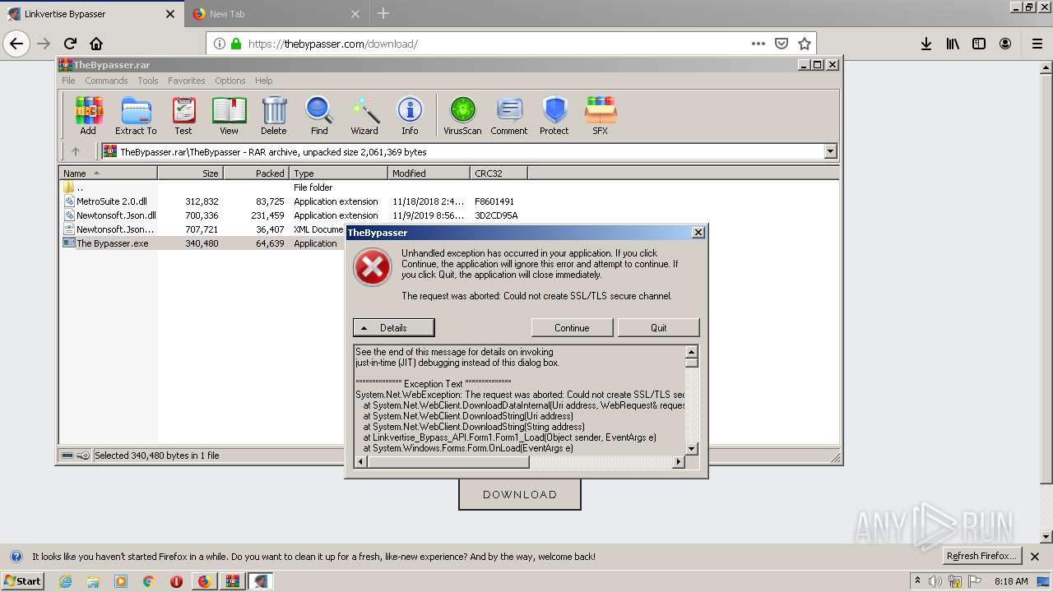Click the DOWNLOAD button on the webpage
This screenshot has width=1053, height=592.
tap(520, 494)
